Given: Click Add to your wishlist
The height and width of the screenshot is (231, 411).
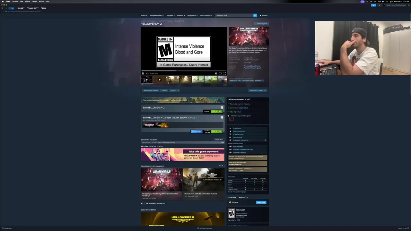Looking at the screenshot, I should [151, 90].
